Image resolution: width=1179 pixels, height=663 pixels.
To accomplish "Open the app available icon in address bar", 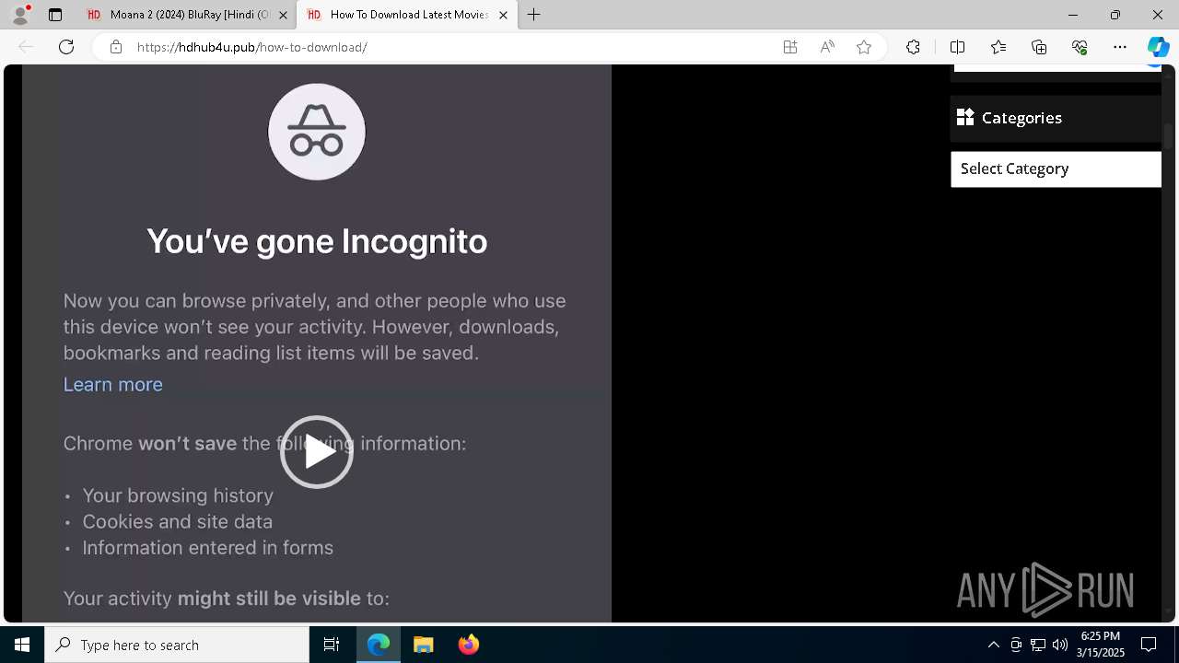I will 790,47.
